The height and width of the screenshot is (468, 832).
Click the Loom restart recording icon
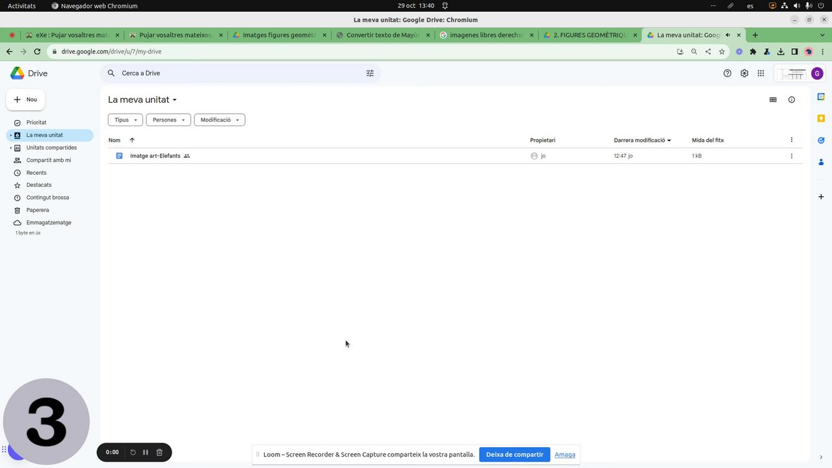133,452
